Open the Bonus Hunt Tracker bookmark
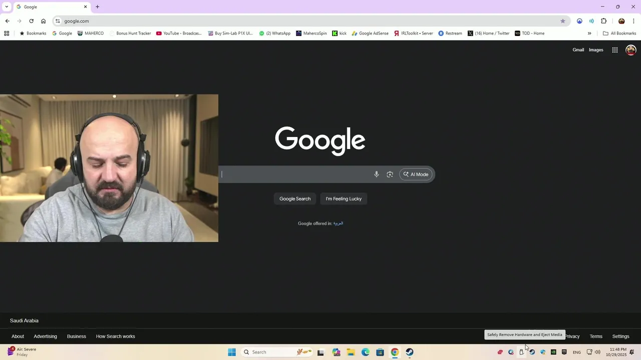This screenshot has height=360, width=641. 130,33
